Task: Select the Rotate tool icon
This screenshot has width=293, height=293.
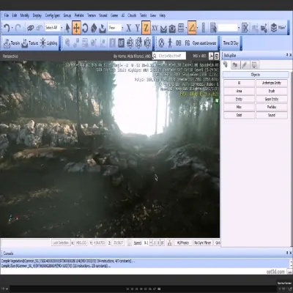Action: tap(85, 28)
